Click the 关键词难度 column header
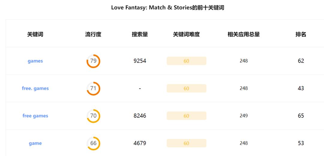The width and height of the screenshot is (324, 156). tap(186, 34)
